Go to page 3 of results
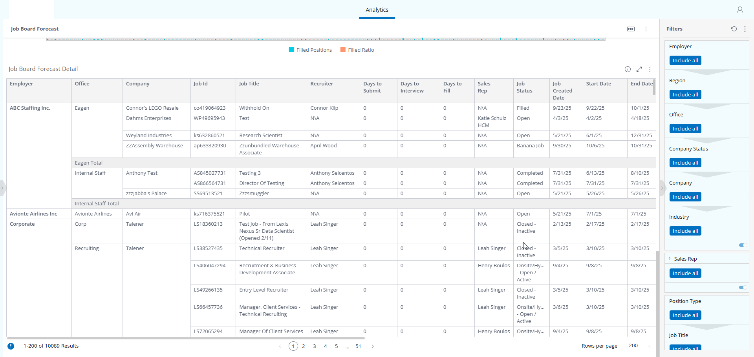754x357 pixels. tap(315, 346)
